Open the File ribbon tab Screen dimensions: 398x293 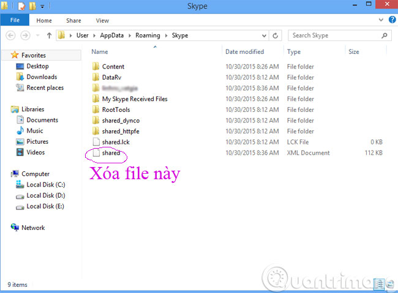click(x=15, y=20)
